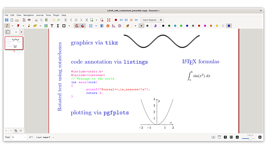Image resolution: width=267 pixels, height=150 pixels.
Task: Select the Highlighter tool
Action: [29, 26]
